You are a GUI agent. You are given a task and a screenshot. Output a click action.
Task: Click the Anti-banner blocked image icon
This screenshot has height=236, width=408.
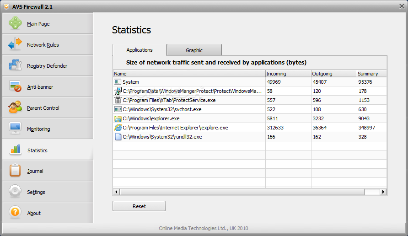point(15,86)
